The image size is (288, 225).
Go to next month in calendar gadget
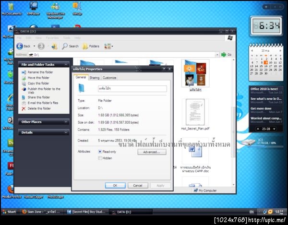pyautogui.click(x=280, y=50)
